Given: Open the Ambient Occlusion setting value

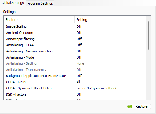Looking at the screenshot, I should pos(79,33).
